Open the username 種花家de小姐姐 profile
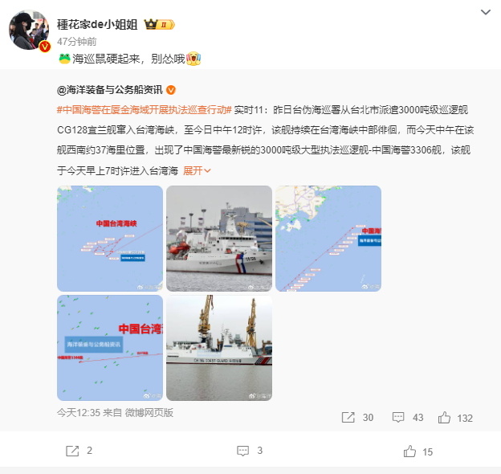 (x=97, y=25)
